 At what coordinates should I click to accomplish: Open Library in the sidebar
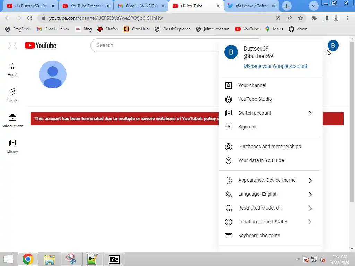[x=12, y=147]
